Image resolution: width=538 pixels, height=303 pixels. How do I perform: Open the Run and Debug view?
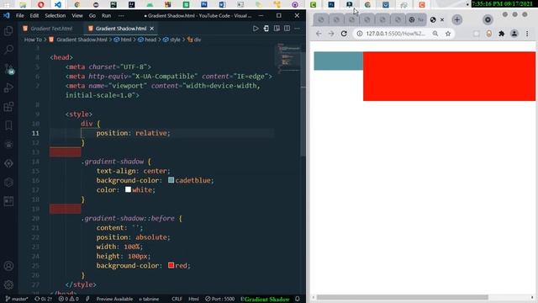[x=8, y=88]
